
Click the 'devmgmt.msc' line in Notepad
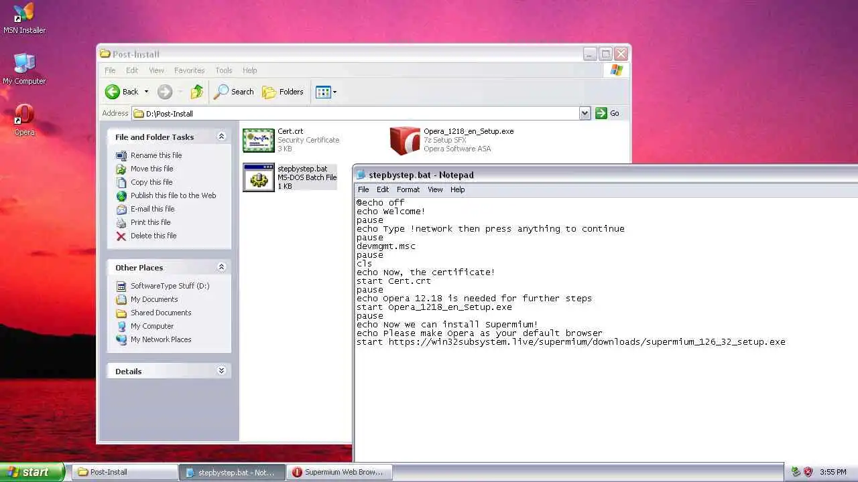[x=386, y=246]
